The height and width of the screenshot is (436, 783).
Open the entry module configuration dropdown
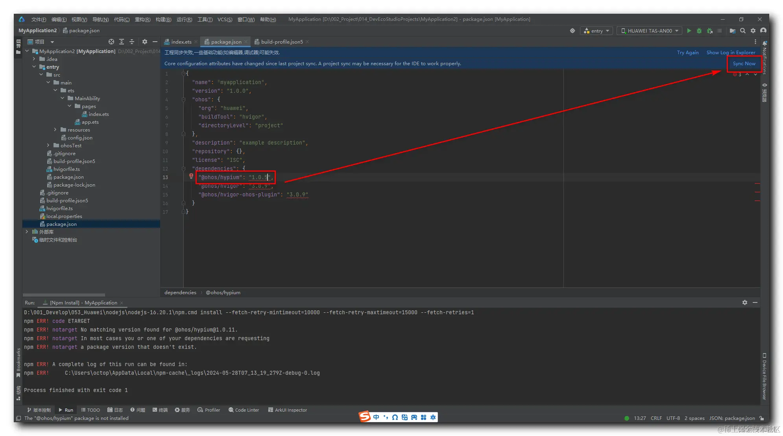pos(596,31)
